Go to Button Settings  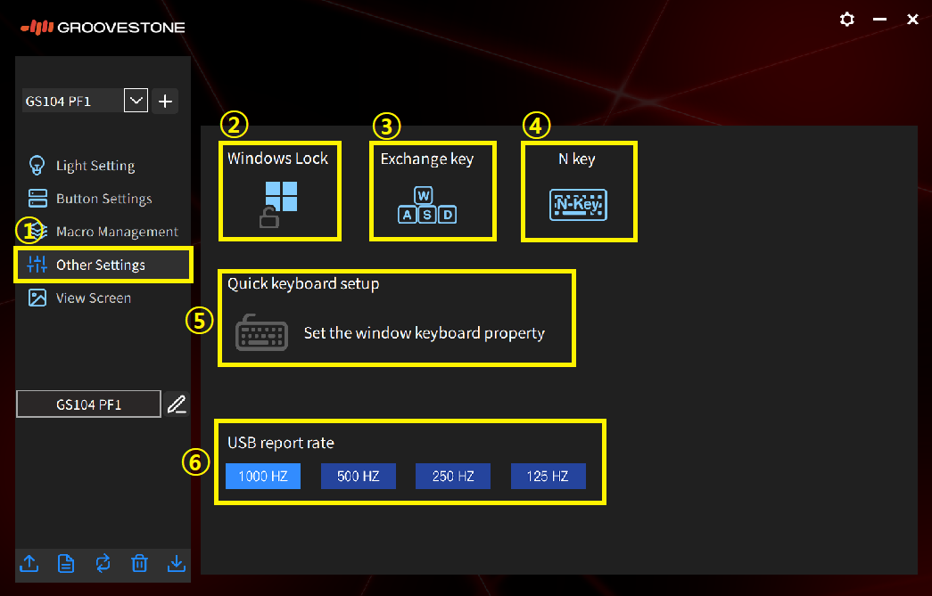coord(103,199)
